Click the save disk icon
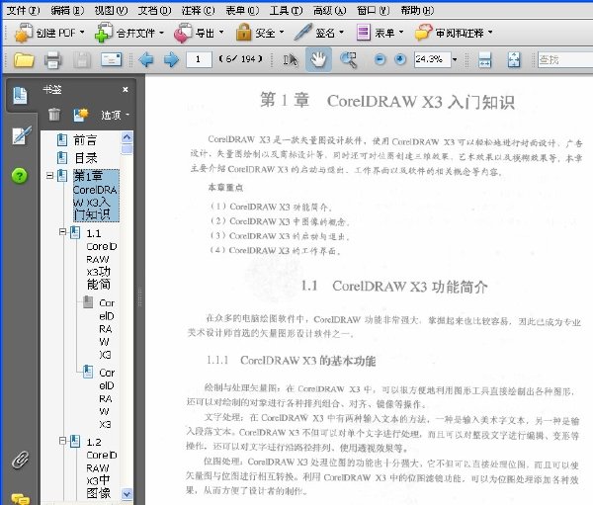593x505 pixels. click(82, 59)
